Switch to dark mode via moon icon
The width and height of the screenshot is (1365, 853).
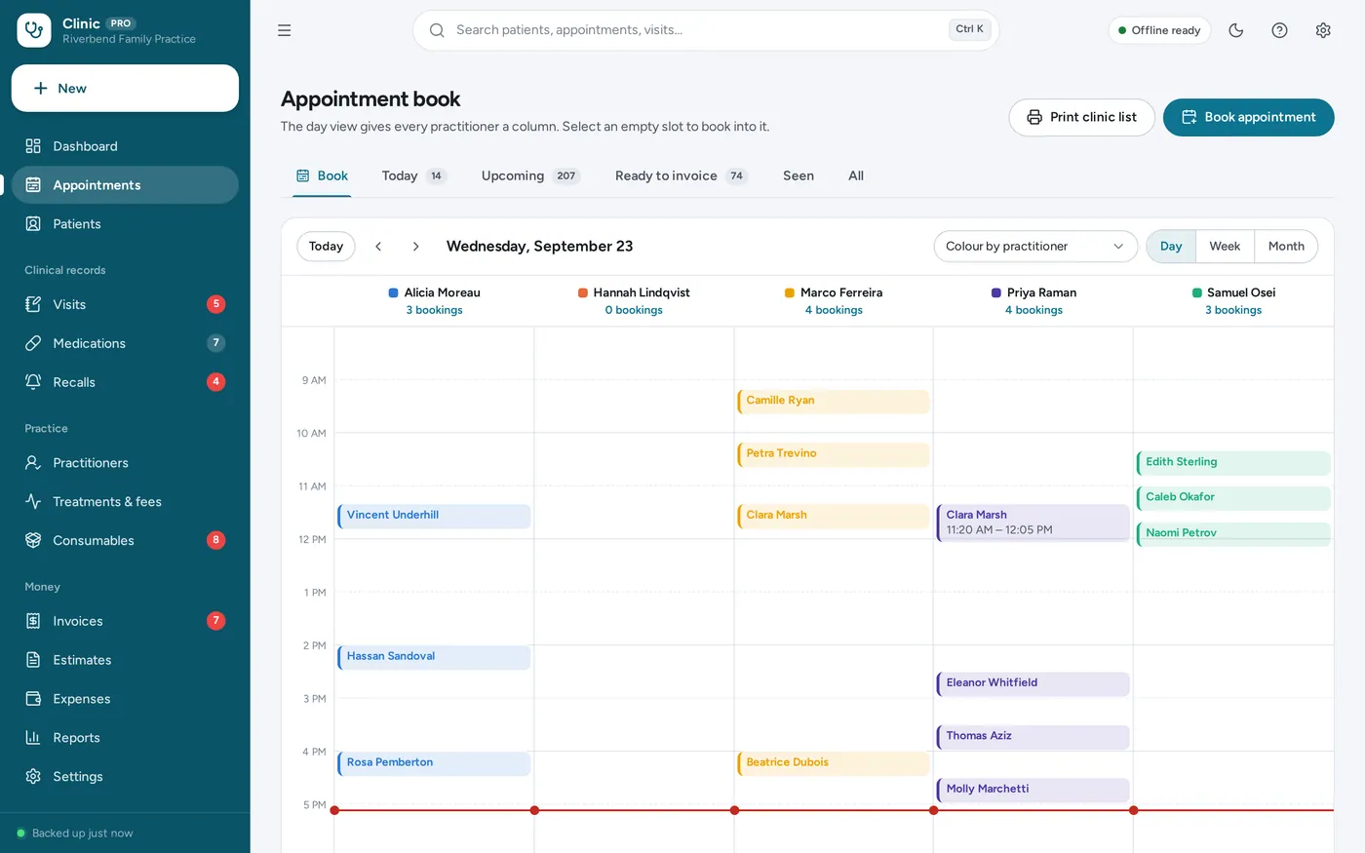1236,30
